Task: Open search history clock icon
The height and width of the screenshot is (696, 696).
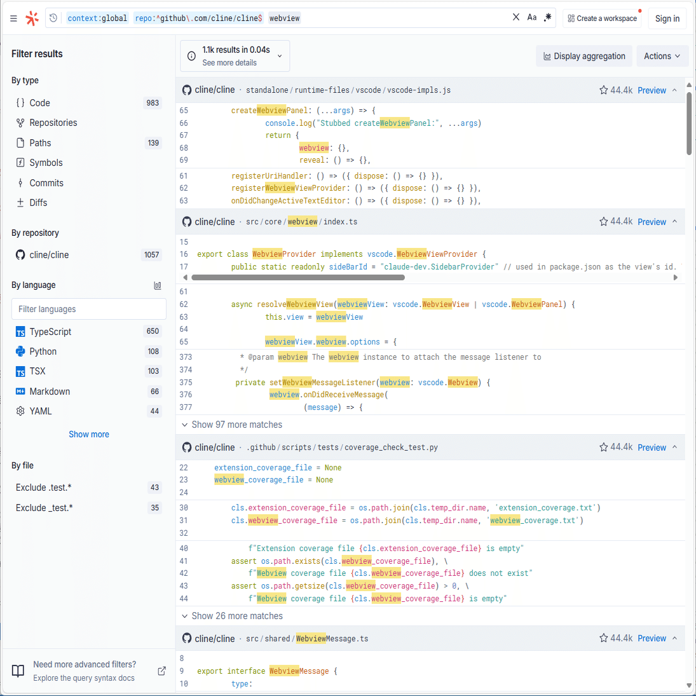Action: click(x=53, y=18)
